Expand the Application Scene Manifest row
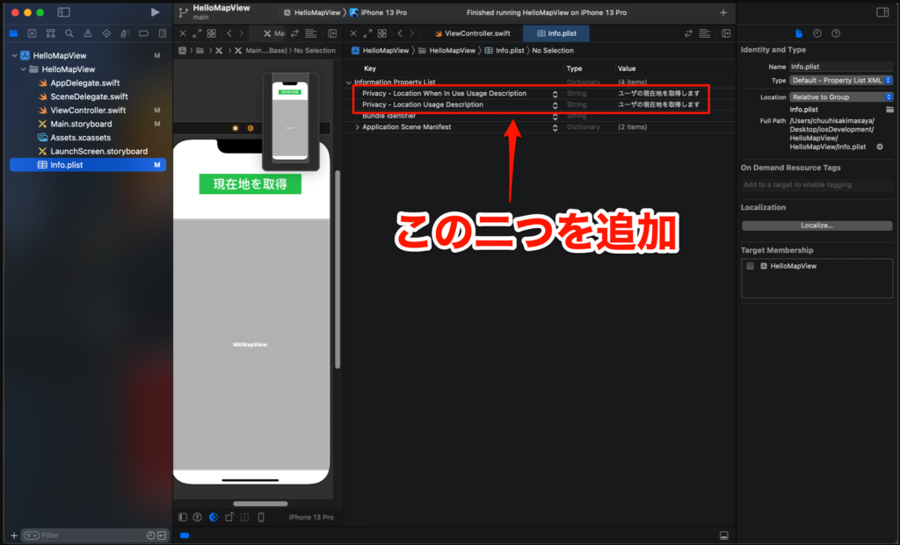The height and width of the screenshot is (545, 900). click(356, 126)
